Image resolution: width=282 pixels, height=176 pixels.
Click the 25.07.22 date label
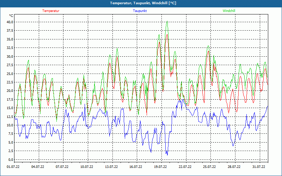(209, 166)
